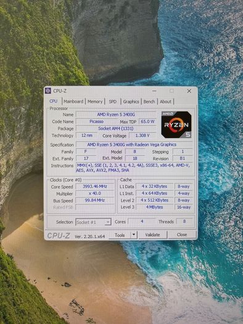Click the Cores value 4
The width and height of the screenshot is (243, 324).
[x=142, y=222]
